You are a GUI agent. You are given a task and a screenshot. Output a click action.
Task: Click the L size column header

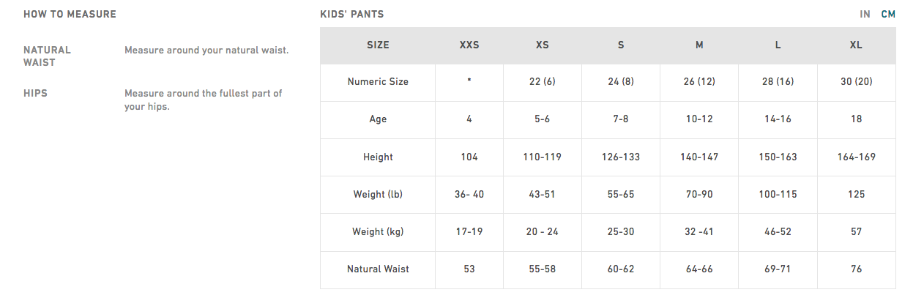point(778,45)
